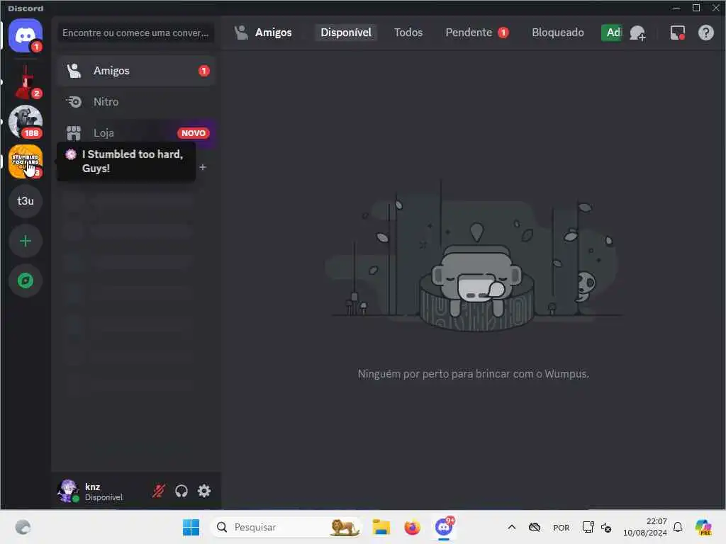Open the t3u server
Image resolution: width=726 pixels, height=544 pixels.
(26, 200)
